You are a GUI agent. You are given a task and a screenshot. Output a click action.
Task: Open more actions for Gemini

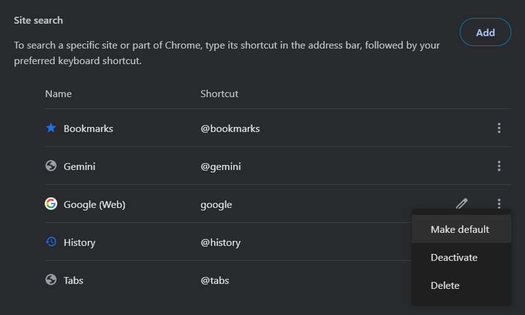click(x=499, y=166)
